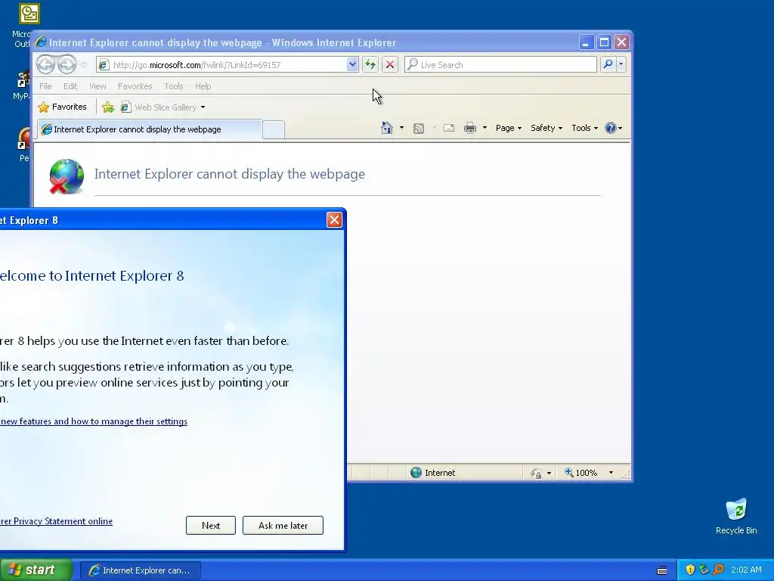Open a new blank tab
Viewport: 774px width, 581px height.
click(x=274, y=129)
